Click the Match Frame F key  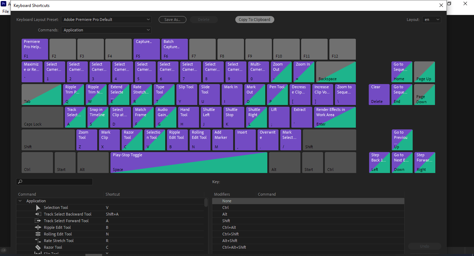coord(143,117)
